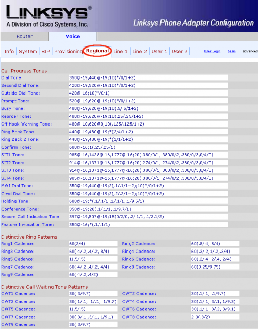Edit the Ring1 Cadence field
The height and width of the screenshot is (329, 258).
pos(93,244)
